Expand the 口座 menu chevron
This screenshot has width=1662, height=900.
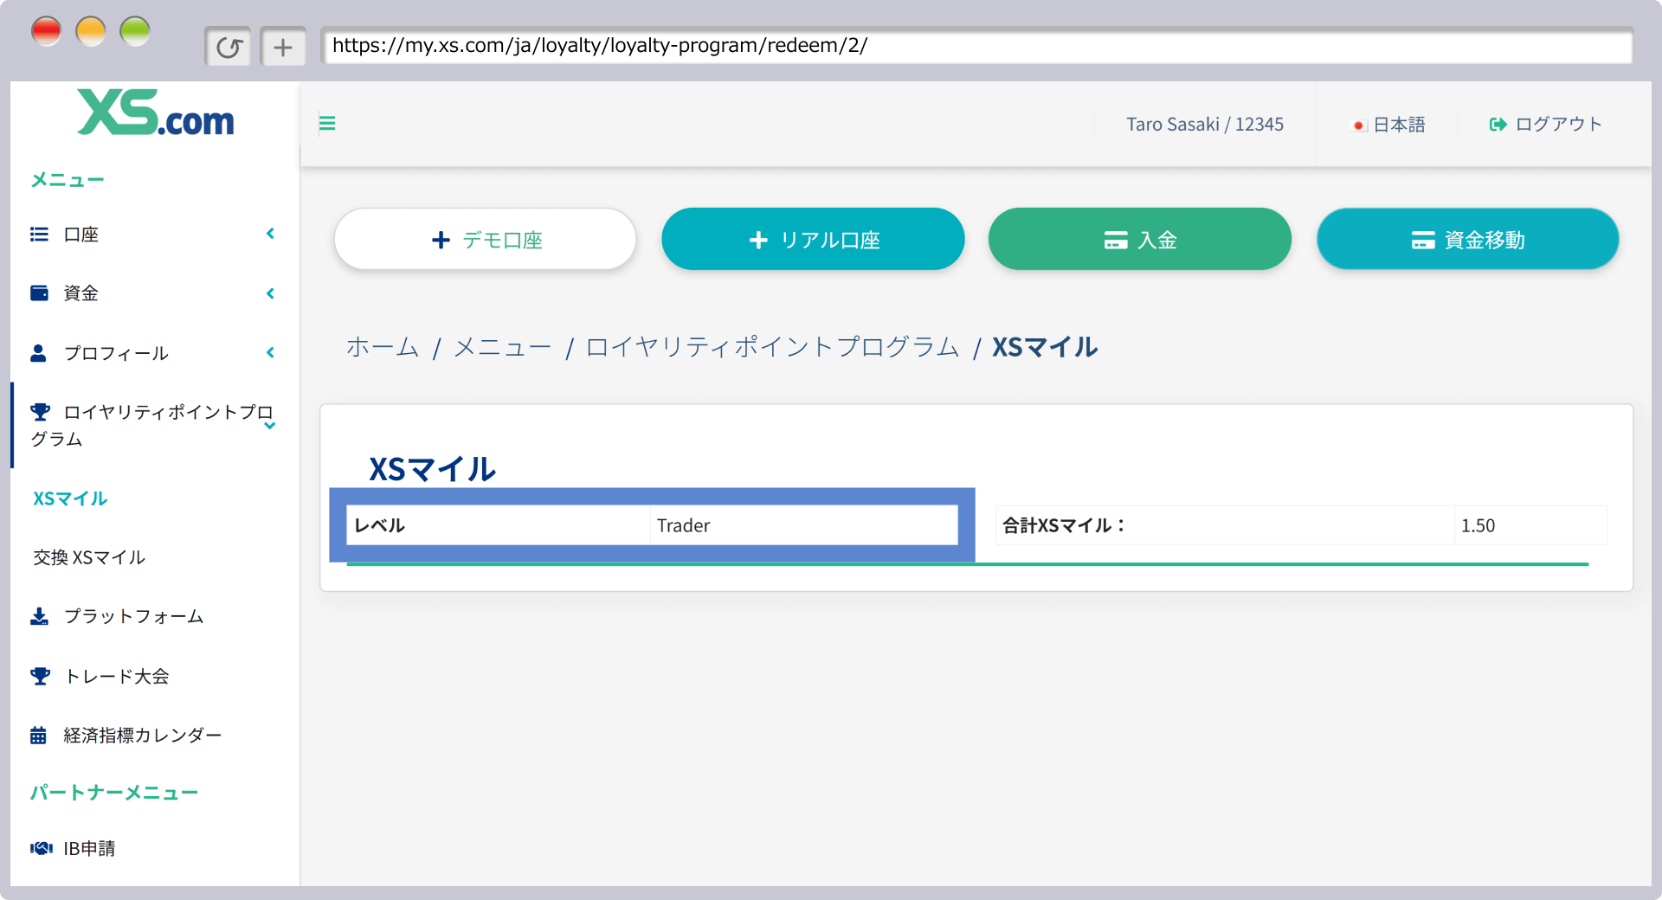coord(270,234)
